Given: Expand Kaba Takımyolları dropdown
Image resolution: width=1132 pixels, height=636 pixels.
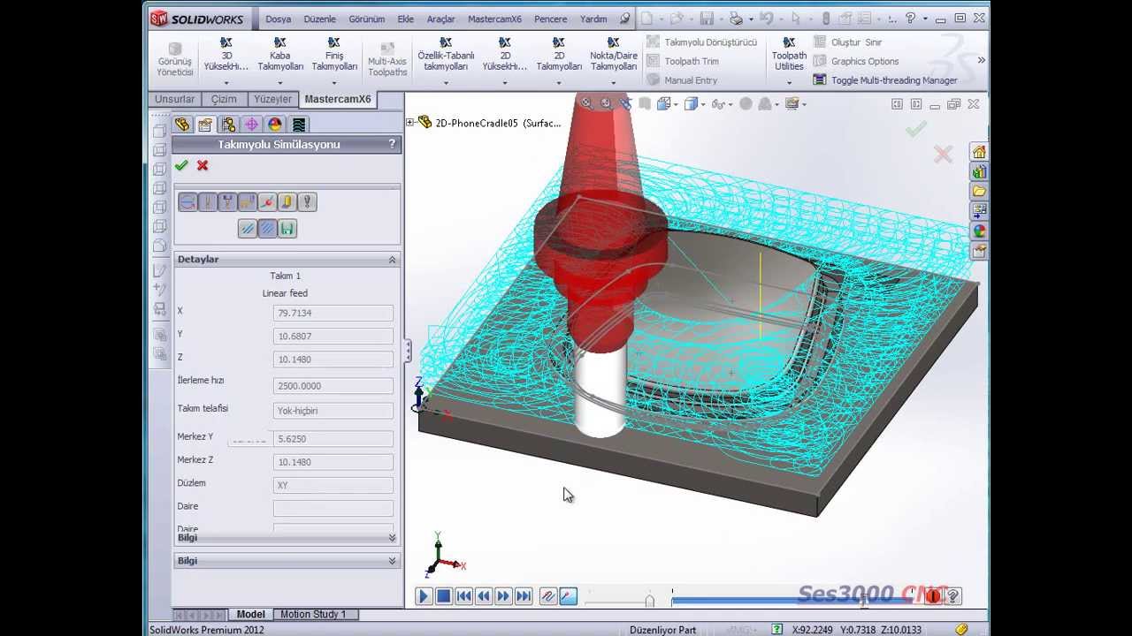Looking at the screenshot, I should 280,84.
